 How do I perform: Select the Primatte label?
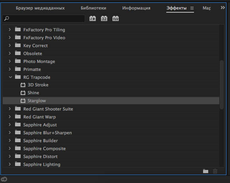[32, 69]
